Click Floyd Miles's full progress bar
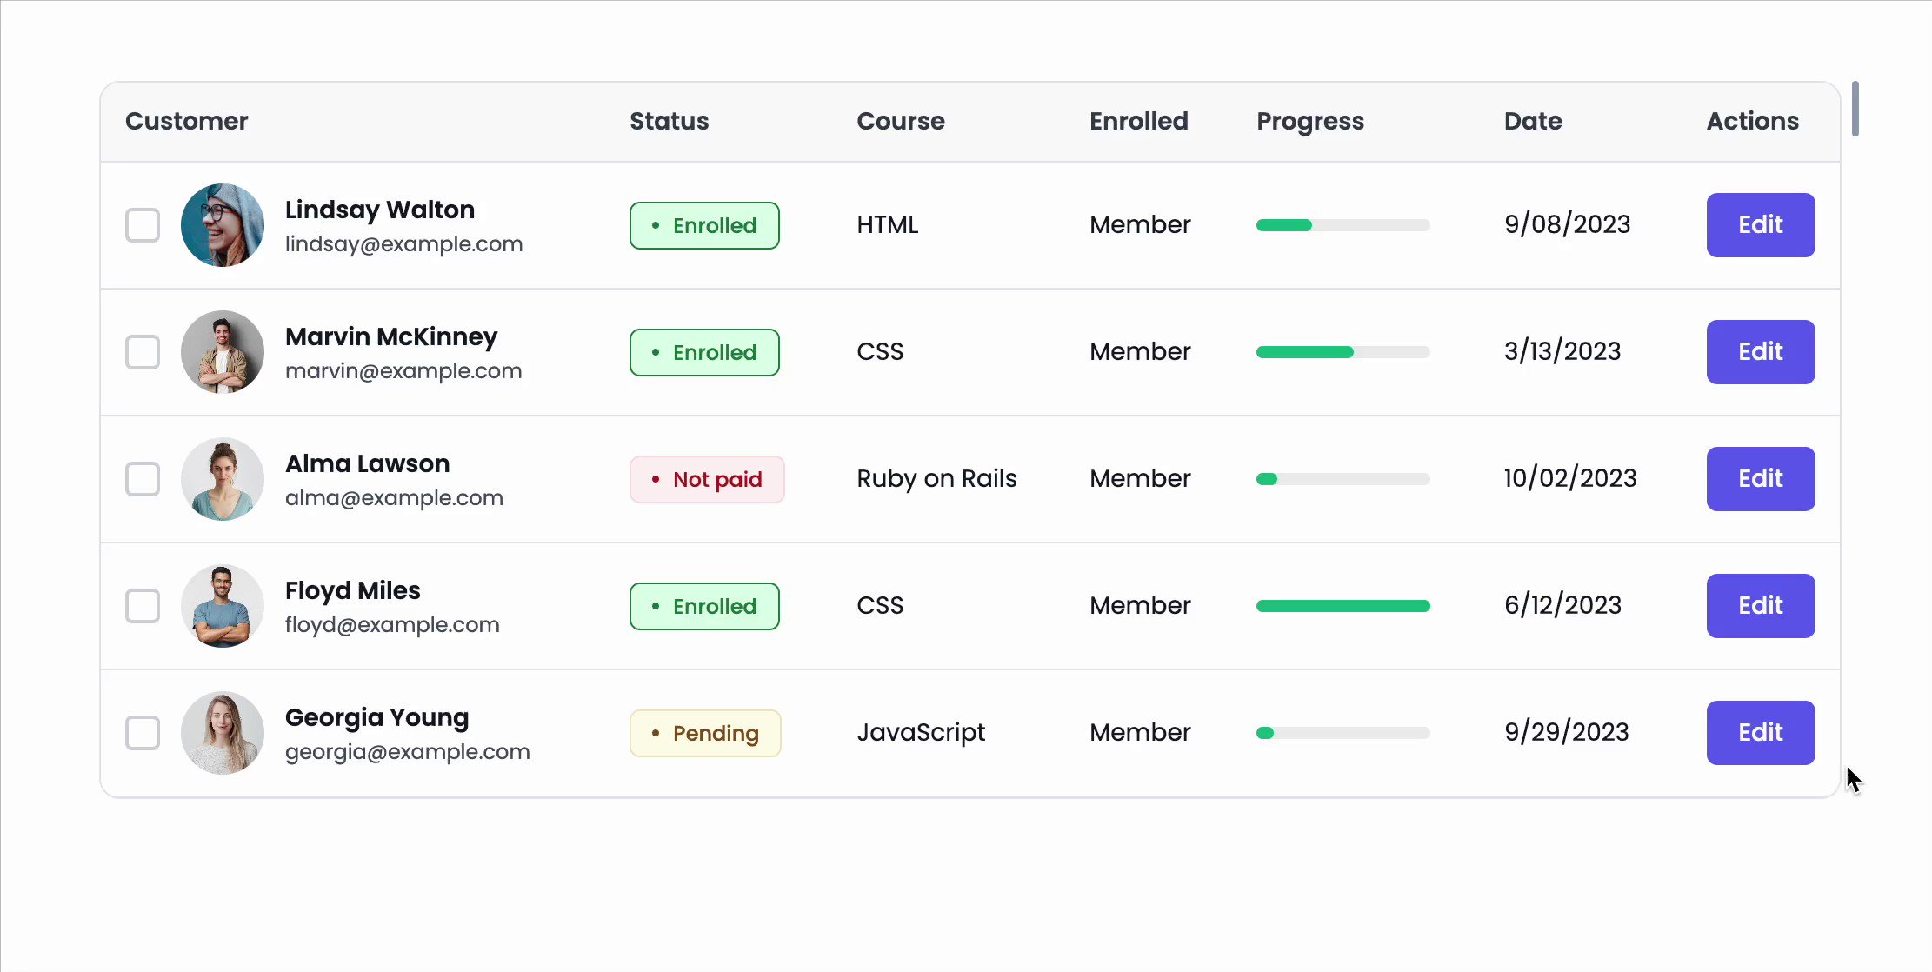1932x972 pixels. pos(1342,606)
